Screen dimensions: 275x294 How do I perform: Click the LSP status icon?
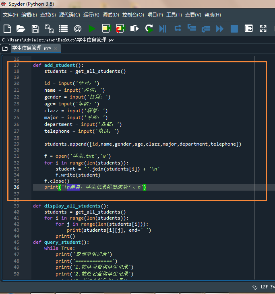(255, 287)
